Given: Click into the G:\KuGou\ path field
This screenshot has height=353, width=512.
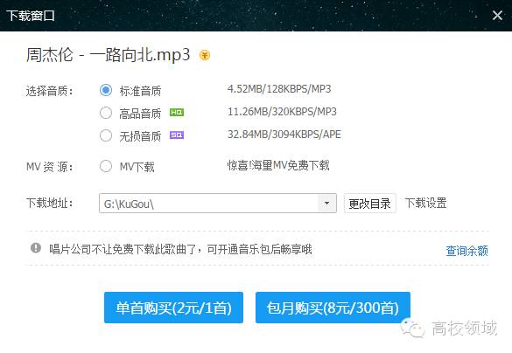Looking at the screenshot, I should (208, 204).
